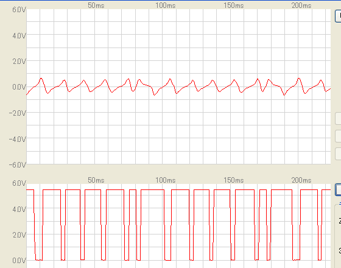Click the last of three stacked right-edge buttons
Image resolution: width=341 pixels, height=268 pixels.
338,153
